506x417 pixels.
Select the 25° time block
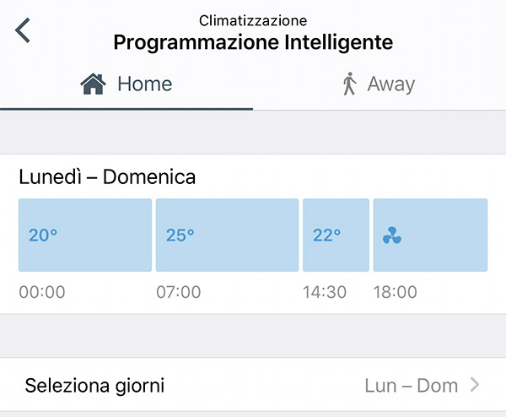coord(227,236)
